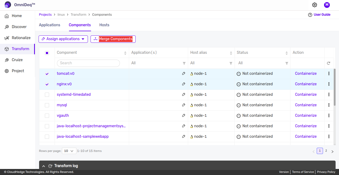Click Transform log refresh icon
Image resolution: width=339 pixels, height=175 pixels.
pyautogui.click(x=50, y=166)
